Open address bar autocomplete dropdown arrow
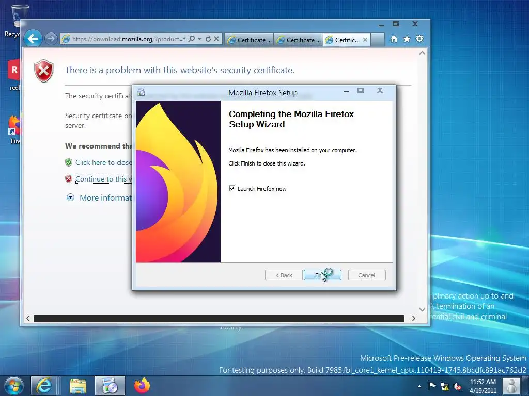The width and height of the screenshot is (529, 396). [200, 39]
